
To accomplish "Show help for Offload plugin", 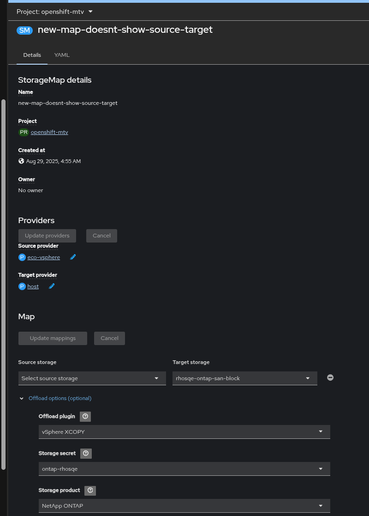I will [x=85, y=416].
